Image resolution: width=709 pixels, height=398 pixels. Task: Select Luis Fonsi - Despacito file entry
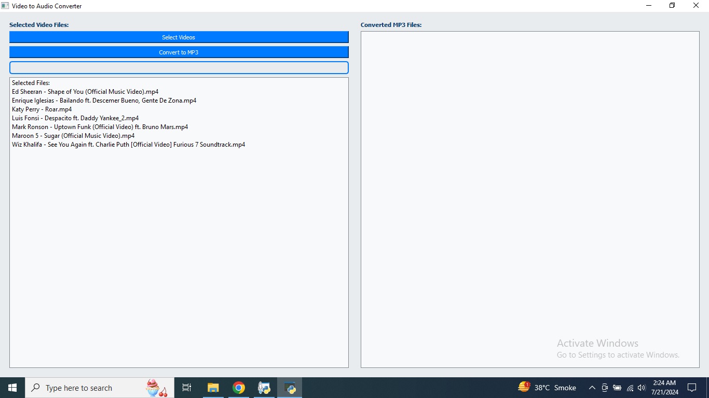coord(75,118)
